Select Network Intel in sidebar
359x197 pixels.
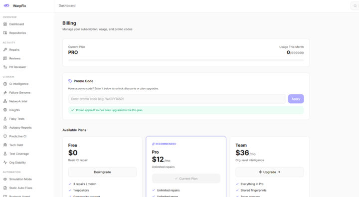18,101
